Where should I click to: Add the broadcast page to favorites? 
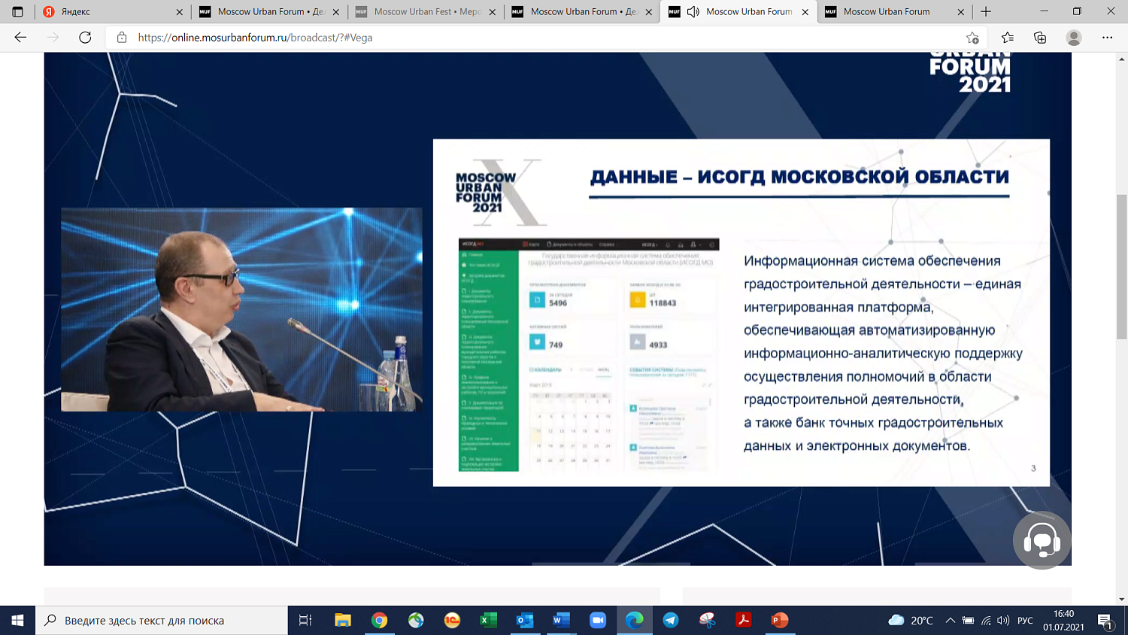[972, 36]
